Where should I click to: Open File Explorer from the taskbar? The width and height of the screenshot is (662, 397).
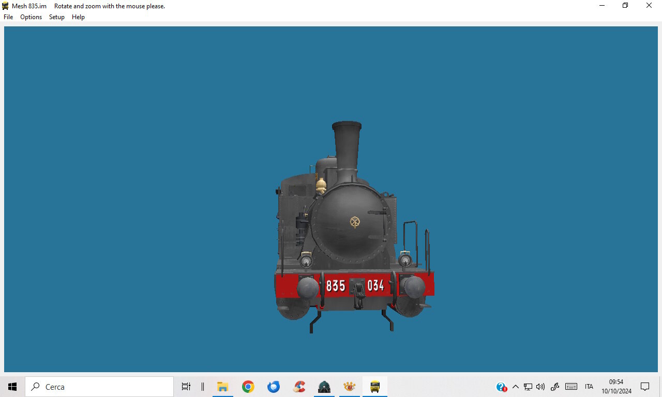coord(223,387)
